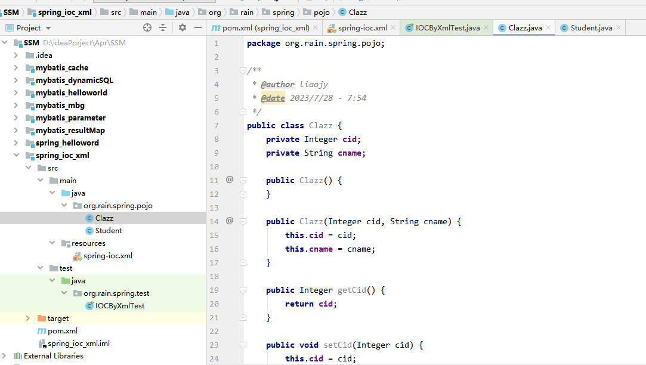Expand the target folder
646x365 pixels.
[28, 318]
